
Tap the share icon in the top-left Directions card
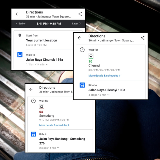(80, 14)
